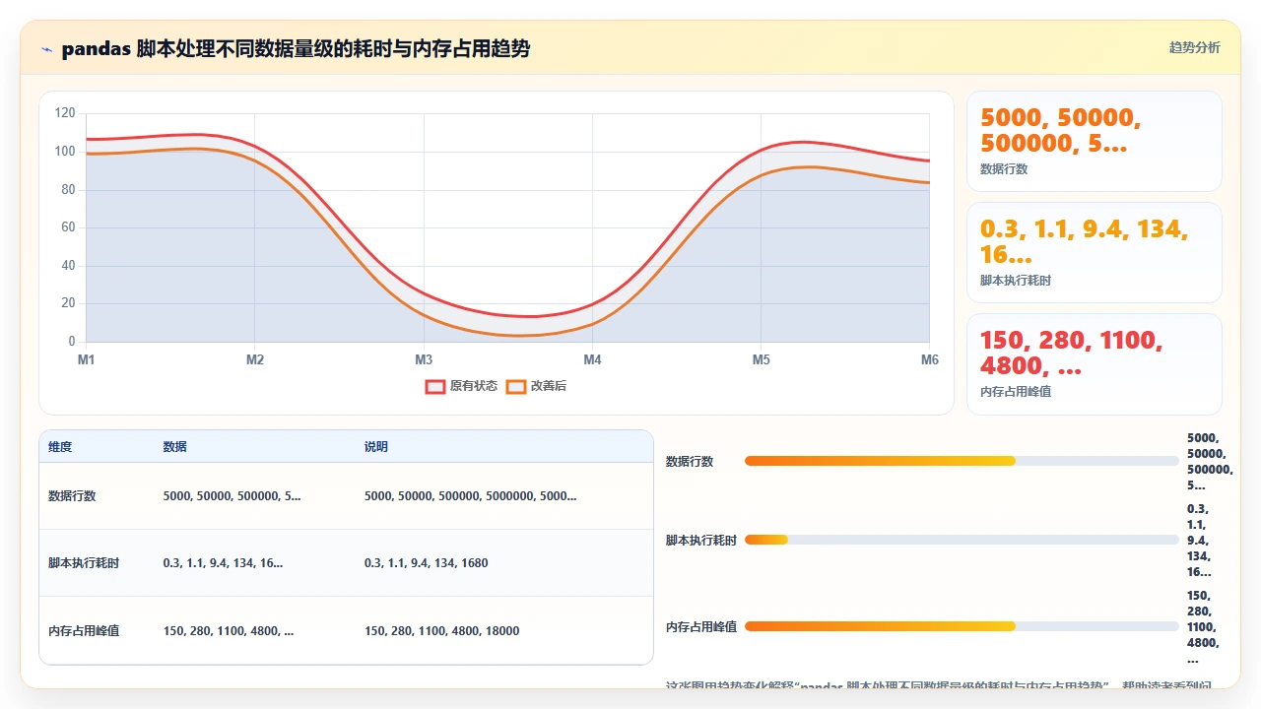Click the 80 tick on the chart y-axis
1261x709 pixels.
[68, 190]
